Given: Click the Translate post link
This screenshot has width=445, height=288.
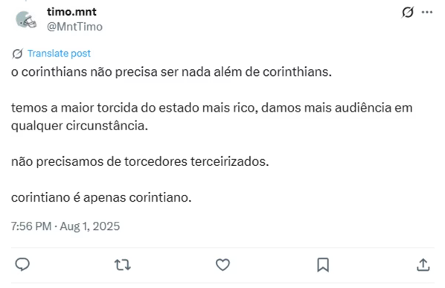Looking at the screenshot, I should click(59, 54).
